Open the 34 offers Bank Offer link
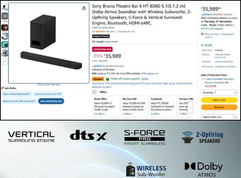This screenshot has height=178, width=241. (100, 114)
